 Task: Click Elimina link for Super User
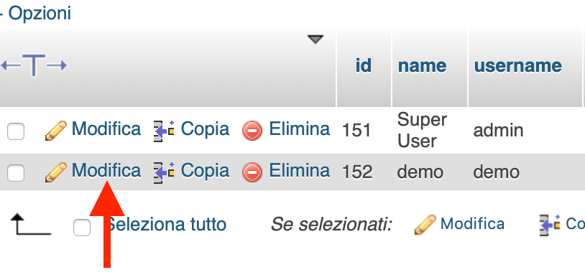pos(300,129)
